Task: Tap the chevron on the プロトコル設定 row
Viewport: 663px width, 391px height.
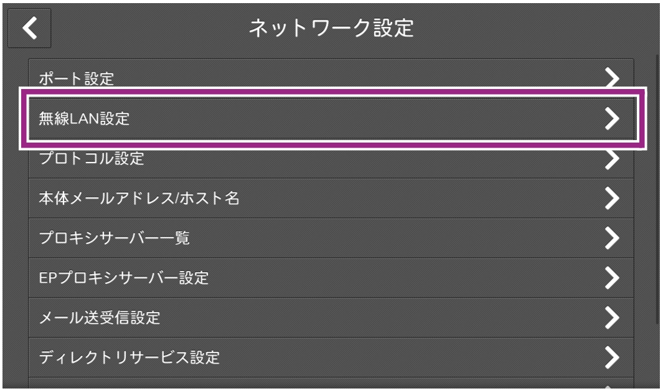Action: point(613,159)
